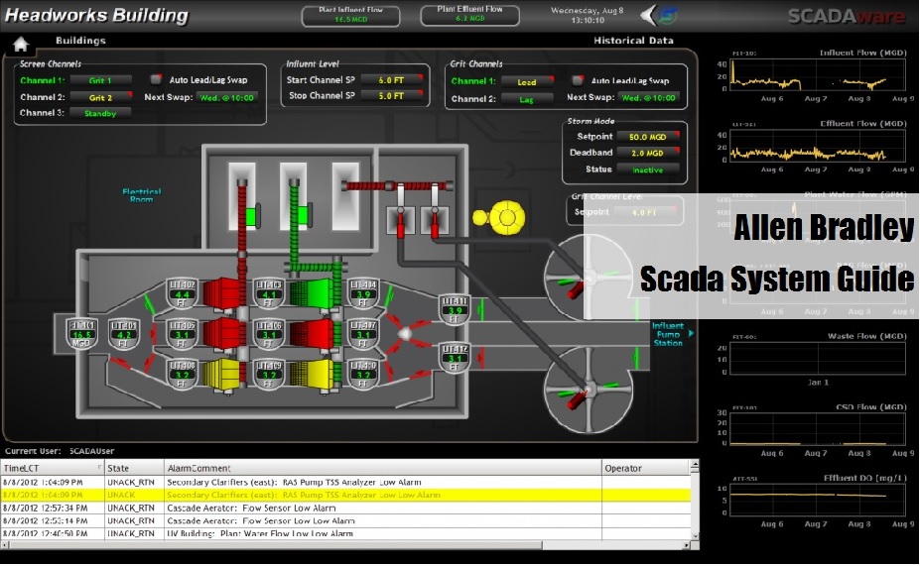Click the right yellow screen unit
This screenshot has width=920, height=566.
point(312,374)
